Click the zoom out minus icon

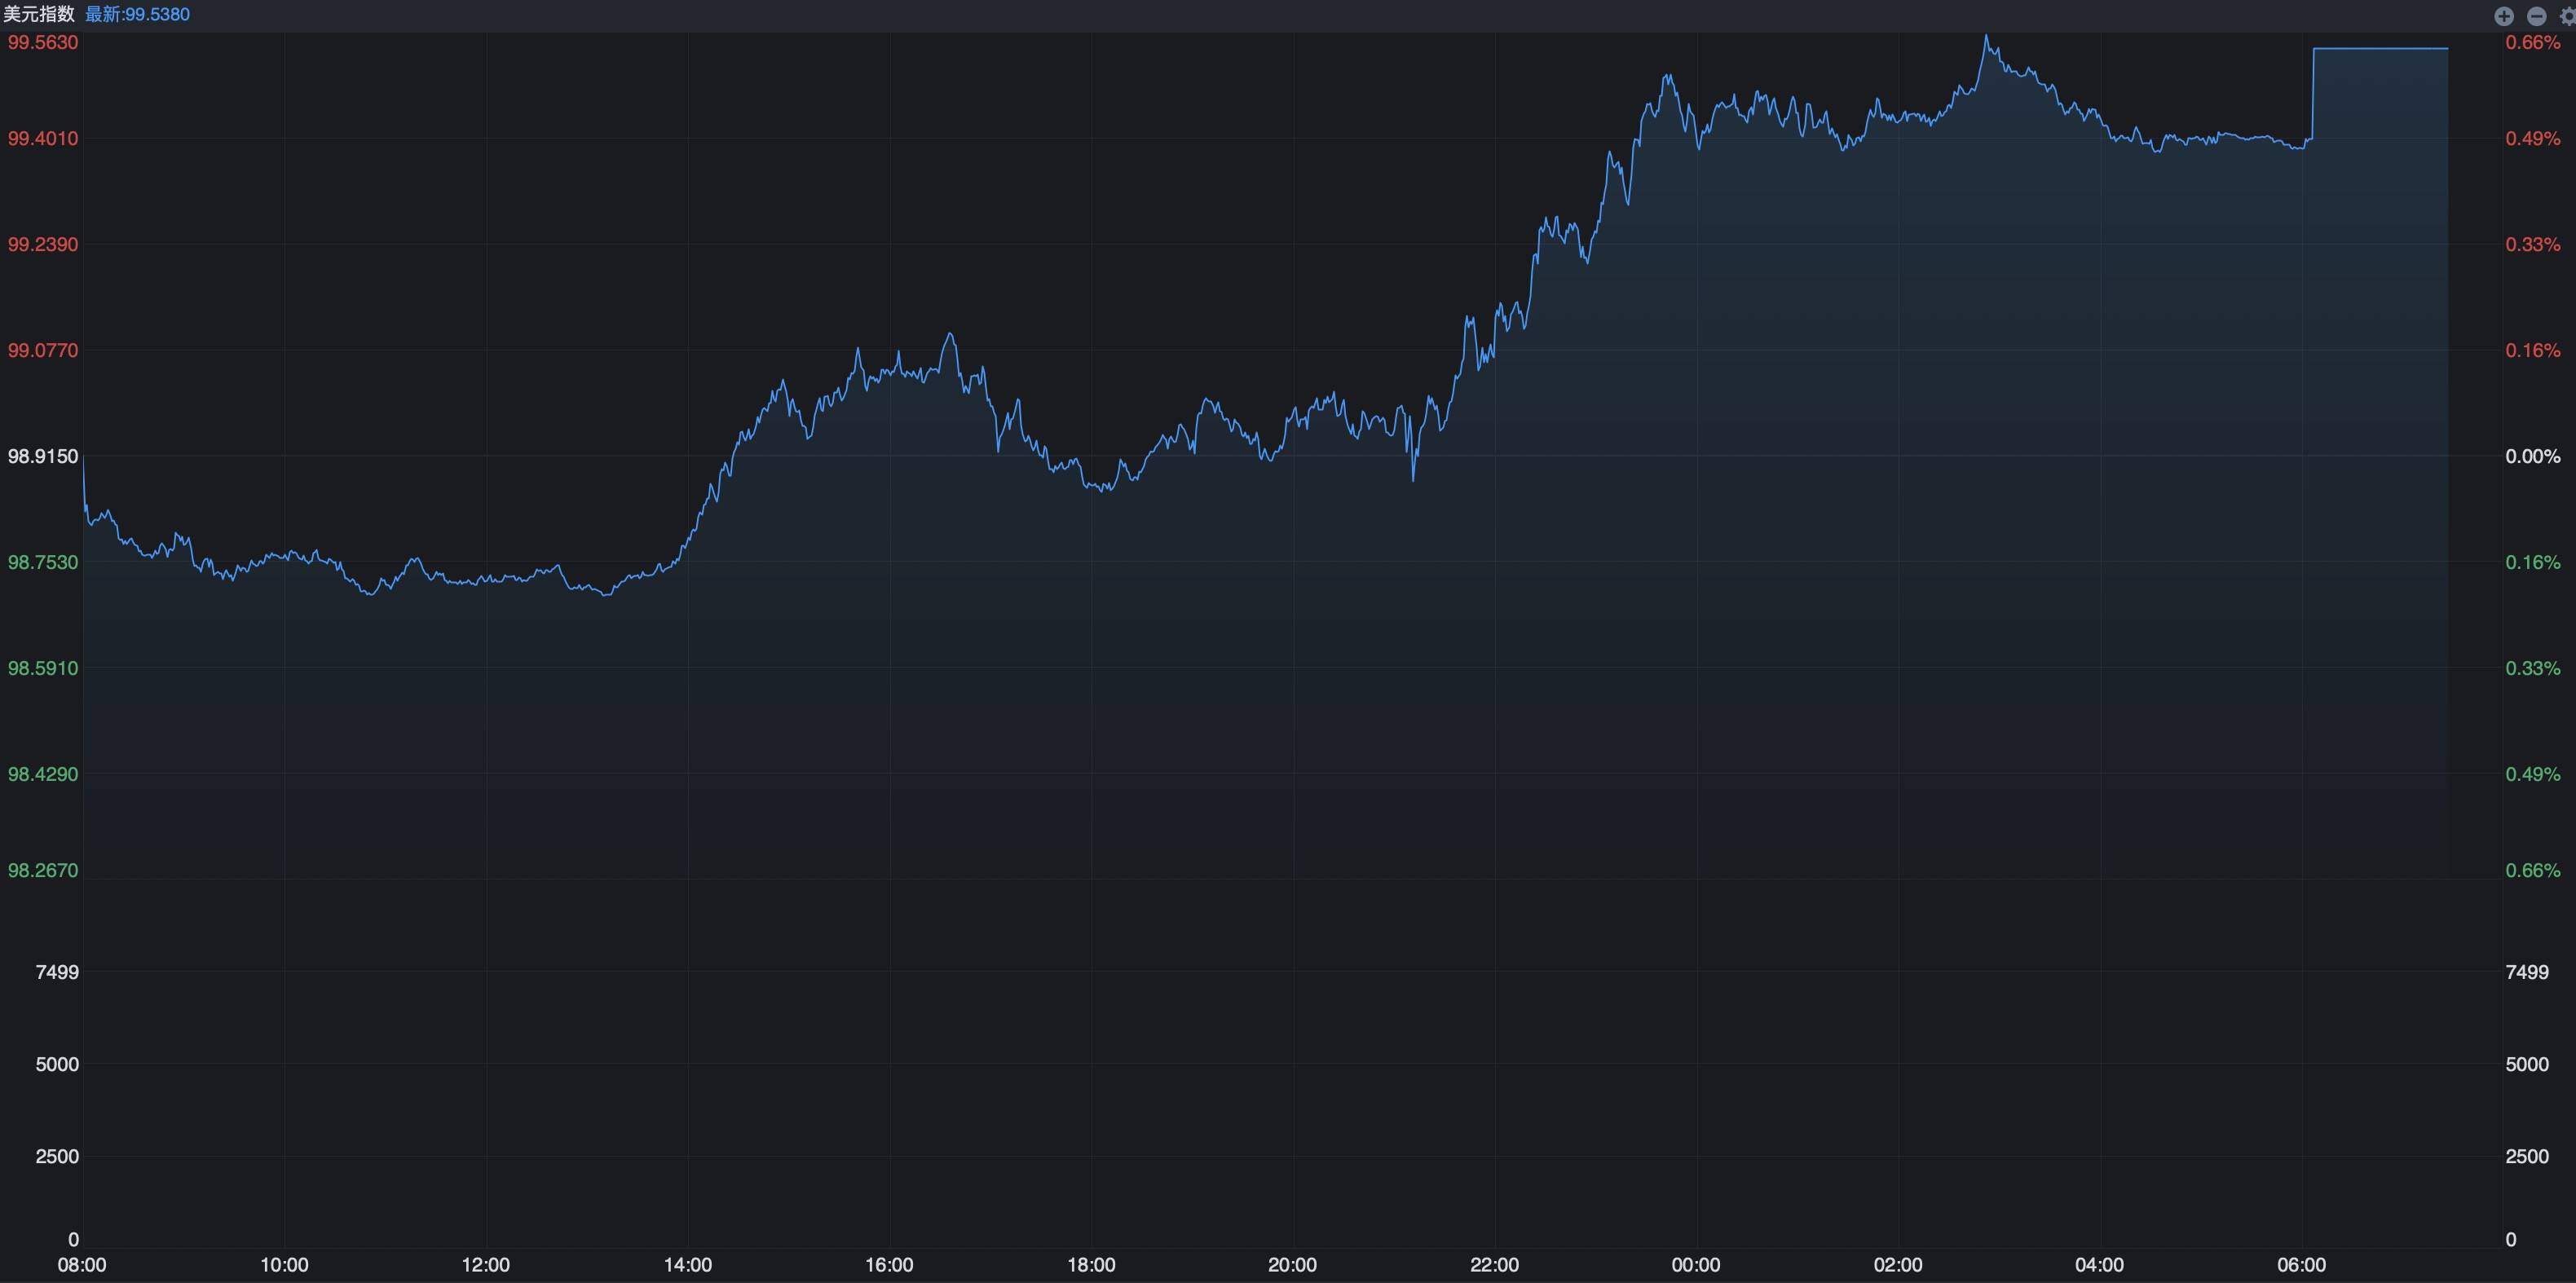coord(2536,16)
